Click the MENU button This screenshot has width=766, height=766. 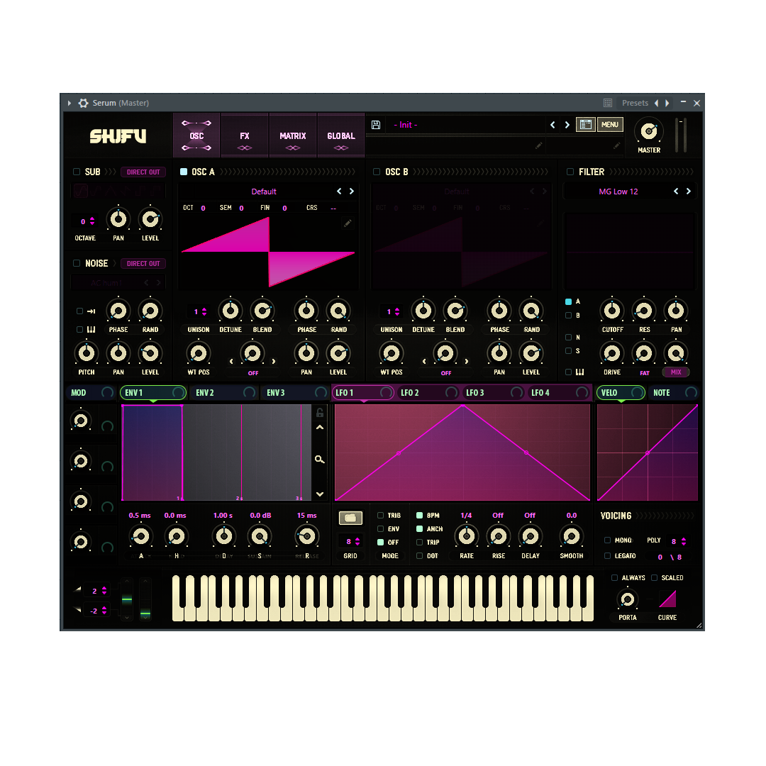click(610, 124)
